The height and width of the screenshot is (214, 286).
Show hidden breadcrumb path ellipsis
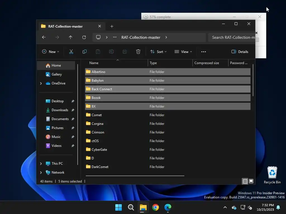pyautogui.click(x=115, y=37)
